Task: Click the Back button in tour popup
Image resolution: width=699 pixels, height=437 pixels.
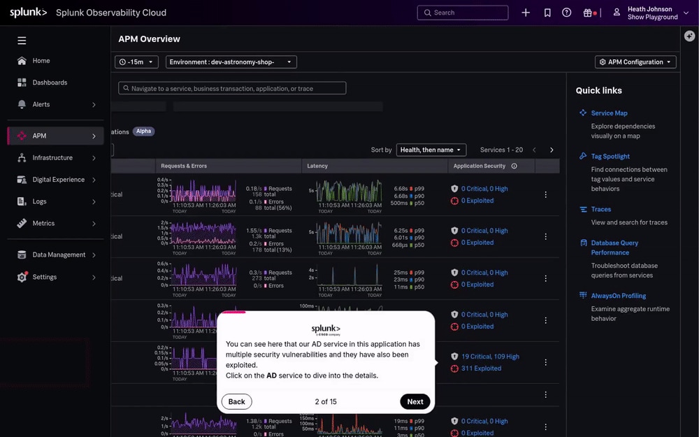Action: [237, 402]
